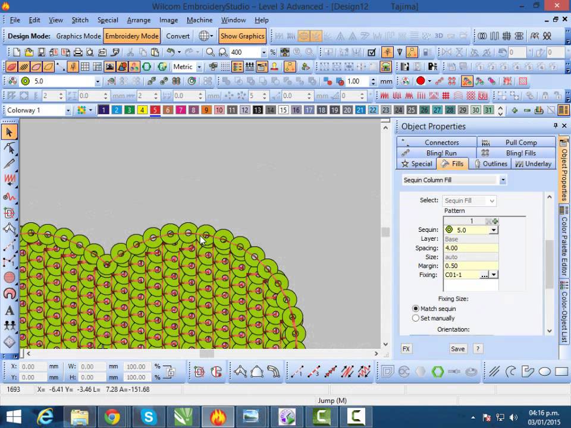Click the New design icon
Viewport: 571px width, 428px height.
pos(17,52)
